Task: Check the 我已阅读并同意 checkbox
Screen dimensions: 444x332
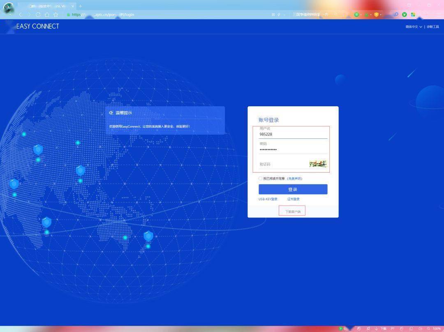Action: [260, 178]
